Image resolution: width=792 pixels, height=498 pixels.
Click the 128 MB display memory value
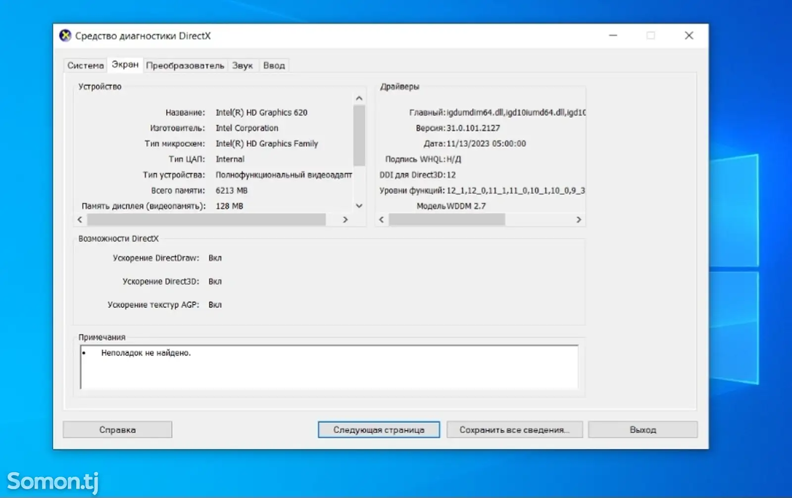[x=230, y=206]
